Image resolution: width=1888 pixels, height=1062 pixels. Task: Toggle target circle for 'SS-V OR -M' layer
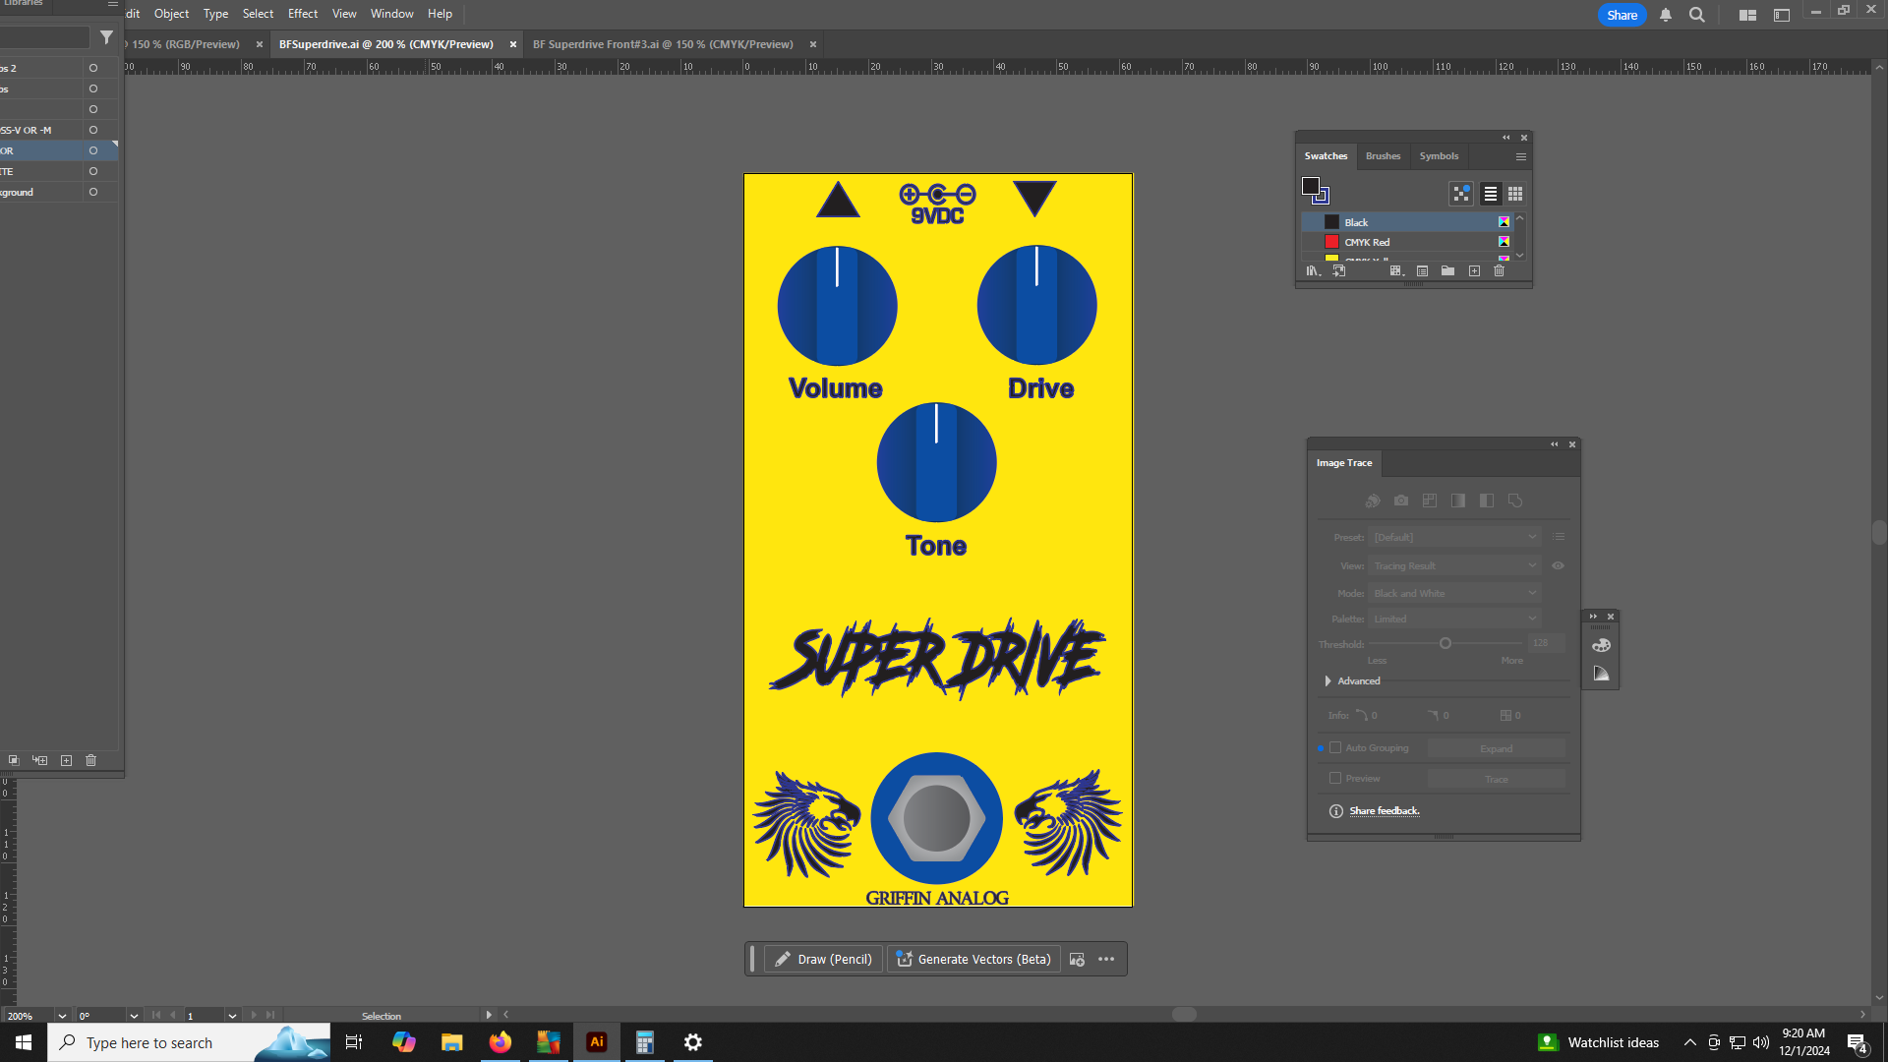tap(93, 130)
